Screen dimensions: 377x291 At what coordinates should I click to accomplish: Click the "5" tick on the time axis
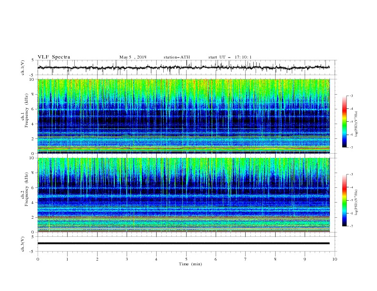tap(186, 259)
